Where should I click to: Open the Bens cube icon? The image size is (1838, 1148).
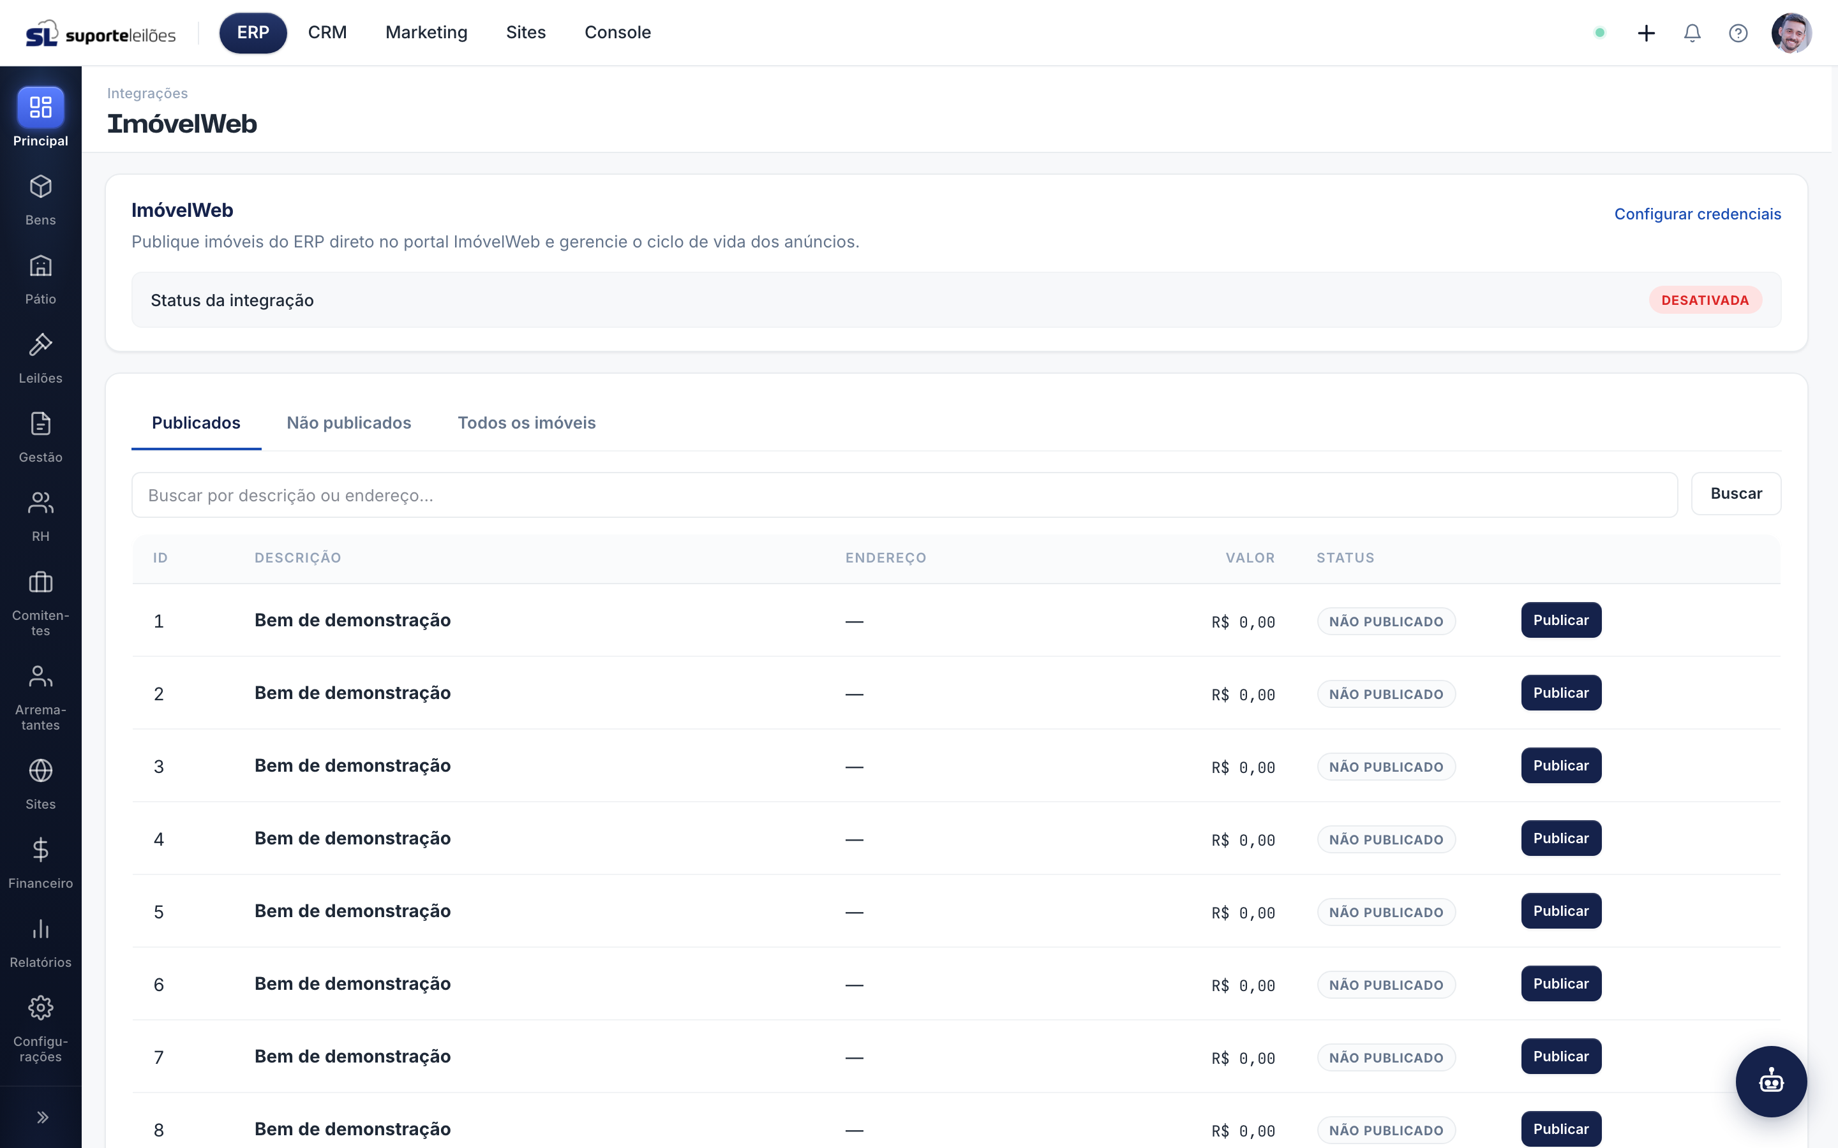(40, 187)
